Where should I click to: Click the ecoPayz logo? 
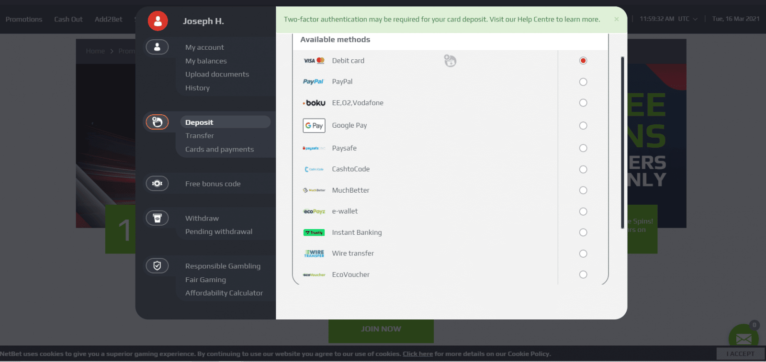point(314,211)
